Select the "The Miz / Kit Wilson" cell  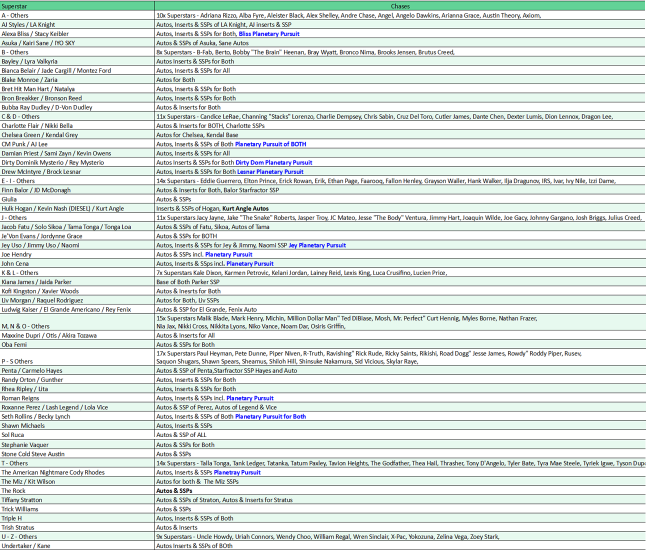pos(77,481)
